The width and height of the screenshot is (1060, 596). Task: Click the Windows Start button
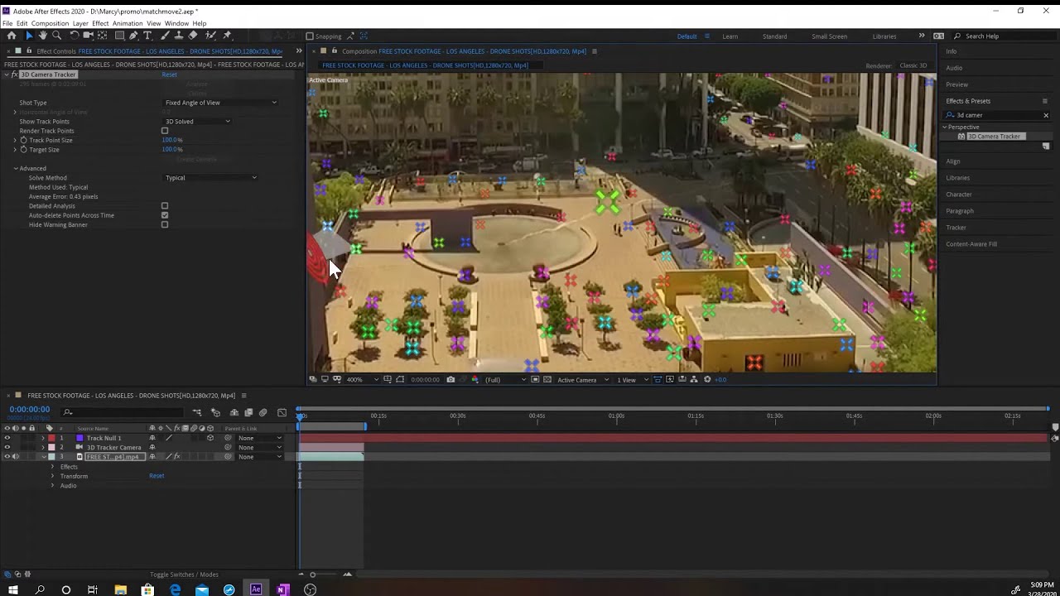(x=12, y=589)
